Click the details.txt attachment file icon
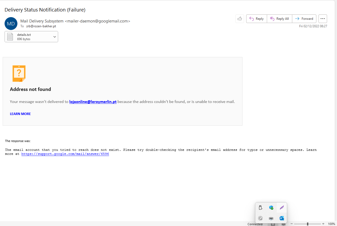The image size is (337, 226). [x=10, y=36]
